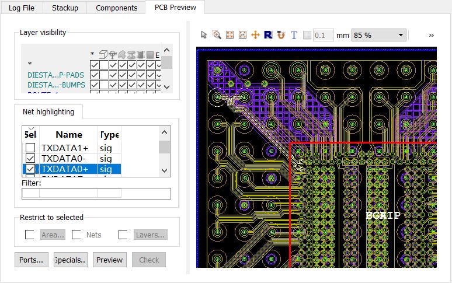Screen dimensions: 452x283
Task: Select the T text label tool
Action: 294,35
